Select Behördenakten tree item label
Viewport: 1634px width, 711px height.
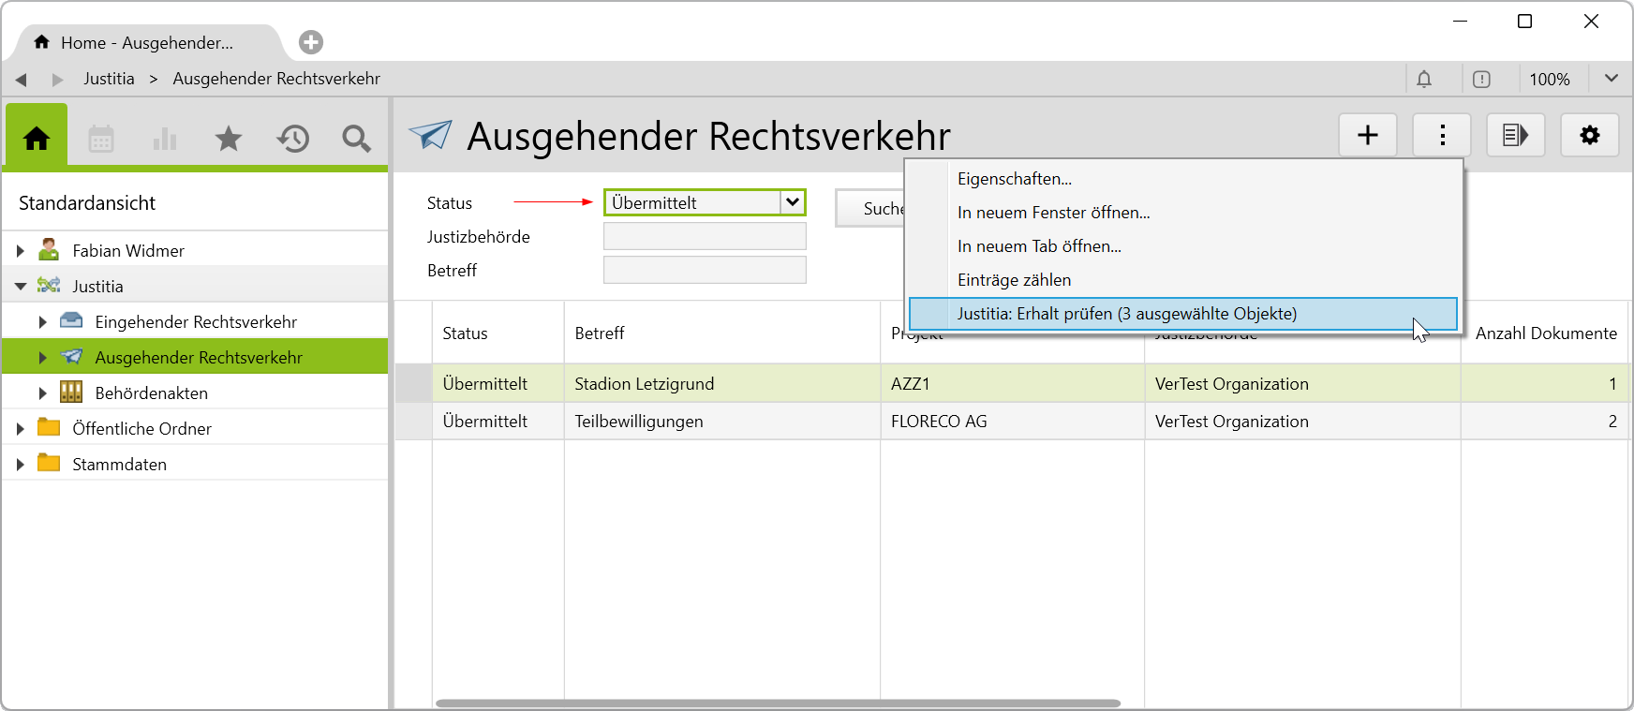(151, 393)
